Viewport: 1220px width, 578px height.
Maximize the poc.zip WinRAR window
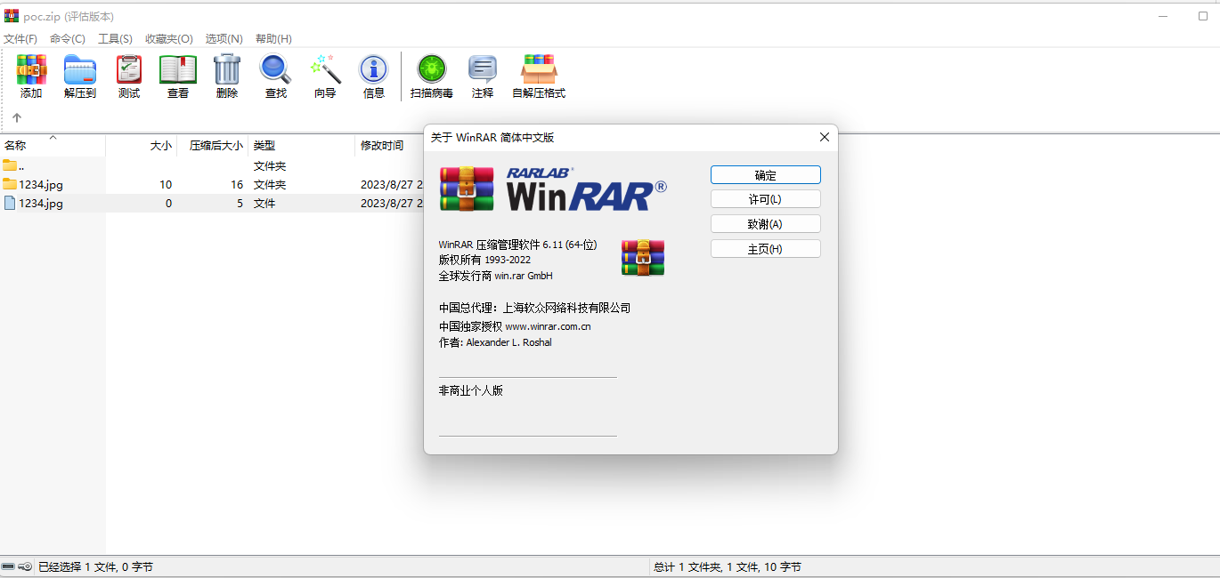pyautogui.click(x=1203, y=16)
